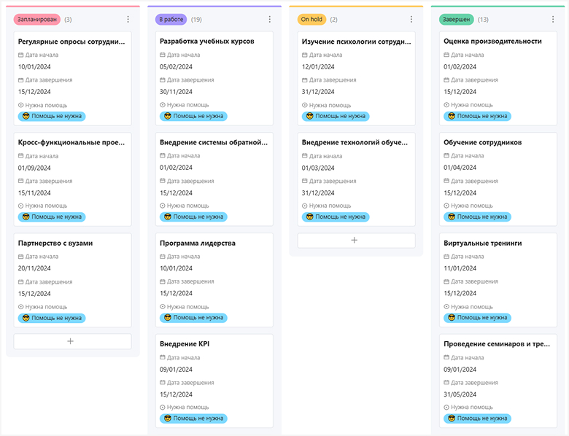Click Помощь не нужна tag on Изучение психологии card

click(x=336, y=116)
